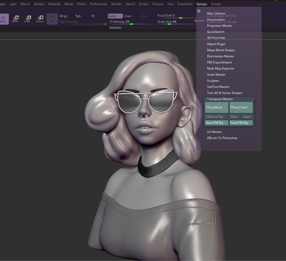Open the Movie menu

click(69, 4)
